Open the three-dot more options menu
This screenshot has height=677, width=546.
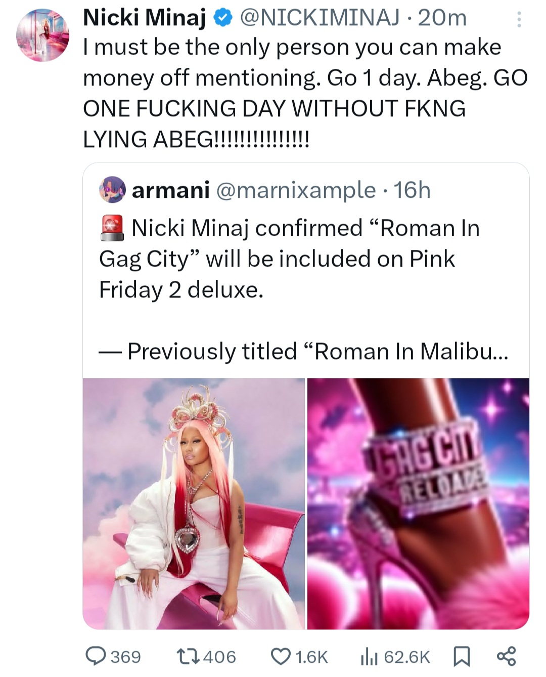(x=518, y=20)
